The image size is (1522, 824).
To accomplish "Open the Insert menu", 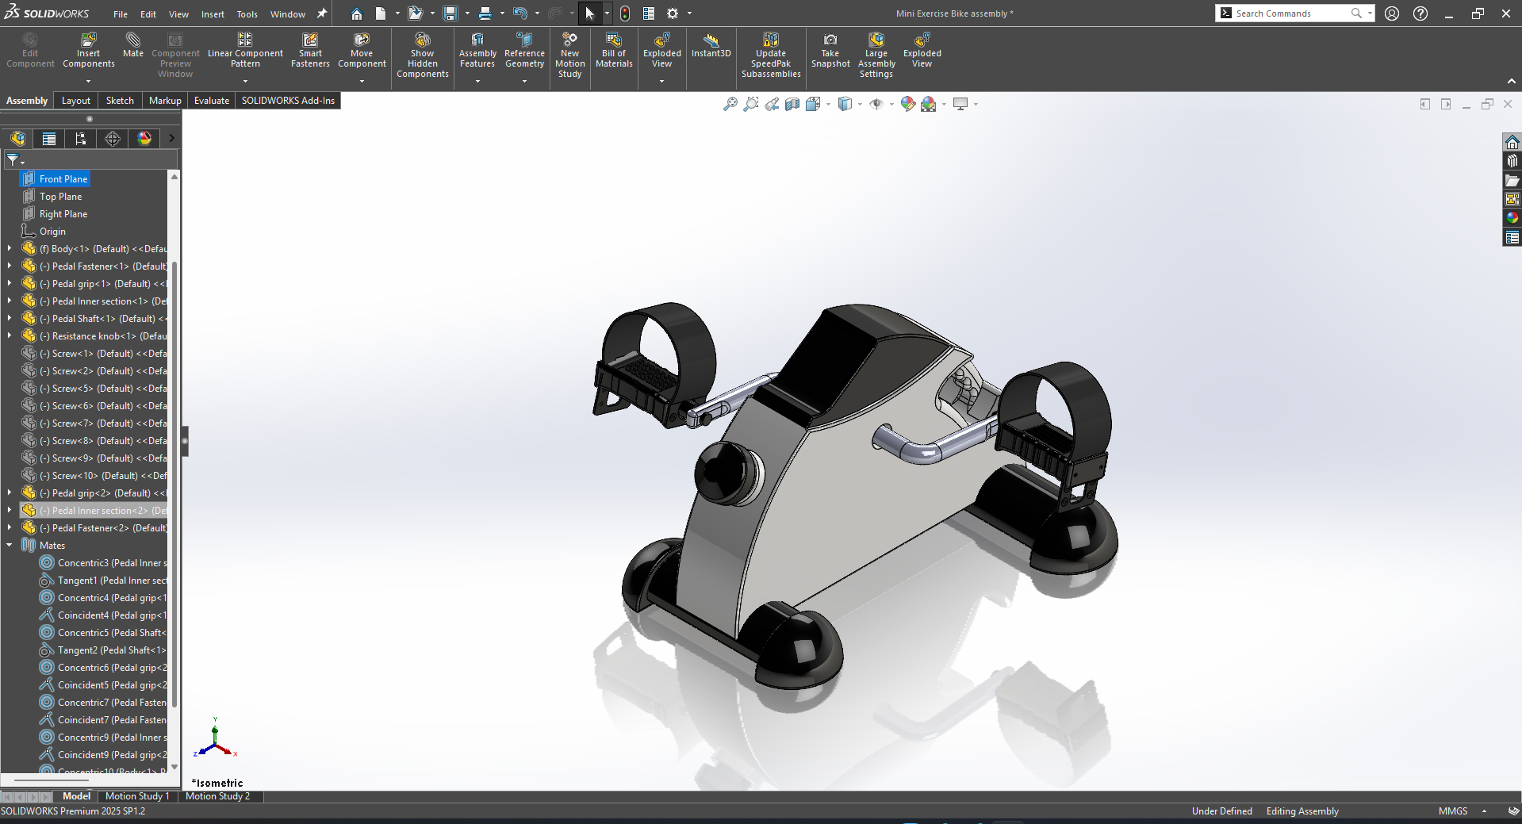I will click(x=213, y=14).
